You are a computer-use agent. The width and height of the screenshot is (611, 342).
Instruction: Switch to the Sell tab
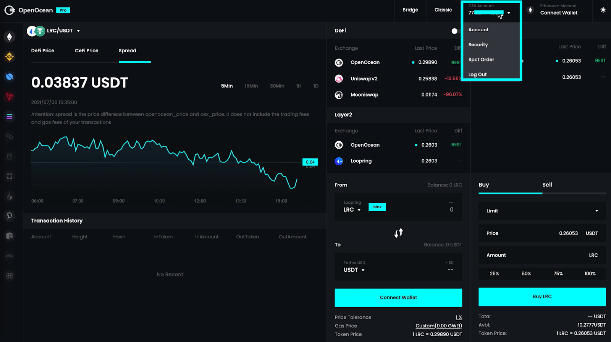pyautogui.click(x=547, y=185)
